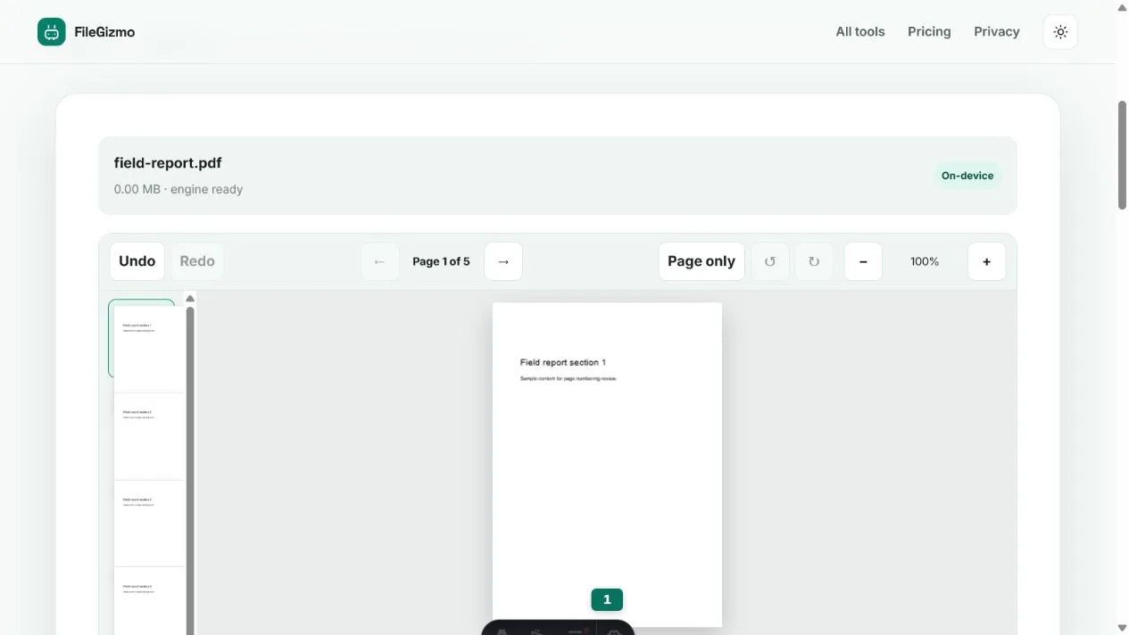Zoom out with the minus button

click(863, 261)
